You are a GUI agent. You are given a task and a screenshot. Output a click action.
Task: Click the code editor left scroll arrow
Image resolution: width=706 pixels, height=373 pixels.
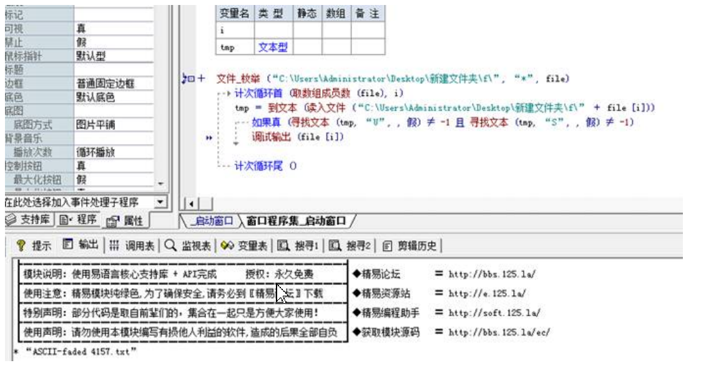pos(192,204)
